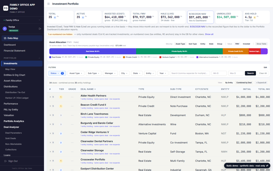Click the Private Equity green bar segment
This screenshot has width=273, height=171.
pos(179,51)
